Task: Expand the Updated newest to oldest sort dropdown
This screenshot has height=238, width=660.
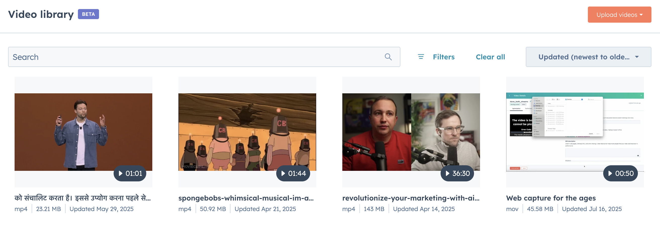Action: click(x=588, y=57)
